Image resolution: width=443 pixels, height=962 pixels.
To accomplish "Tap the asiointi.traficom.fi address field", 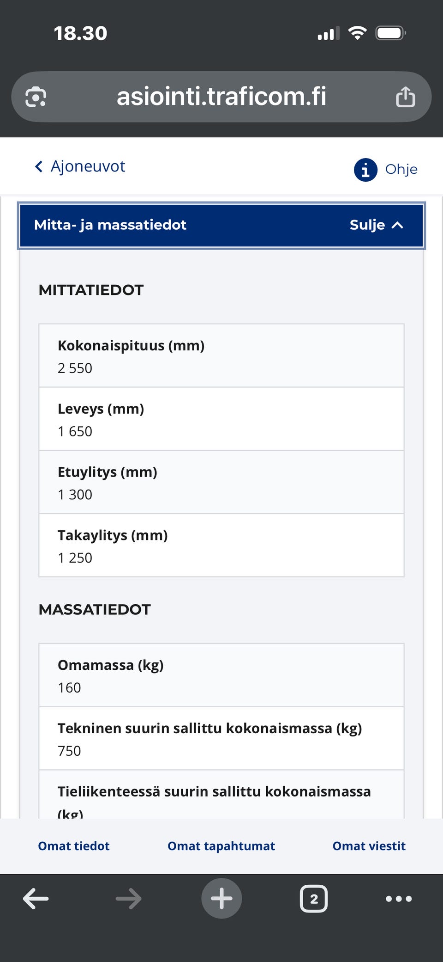I will [221, 96].
